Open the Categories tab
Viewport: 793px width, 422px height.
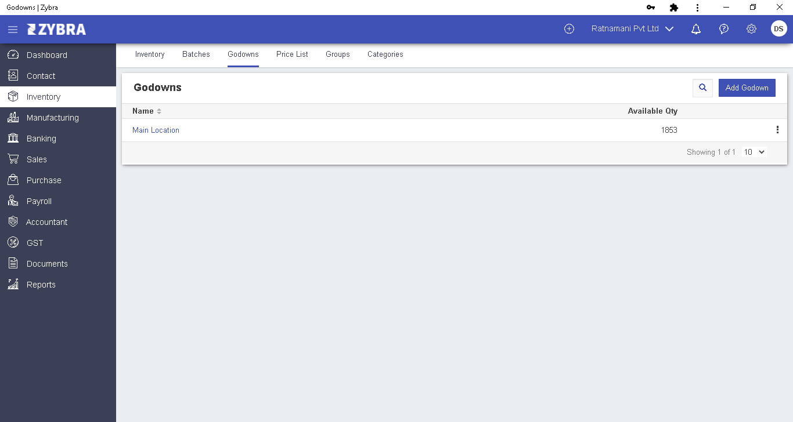pyautogui.click(x=385, y=54)
